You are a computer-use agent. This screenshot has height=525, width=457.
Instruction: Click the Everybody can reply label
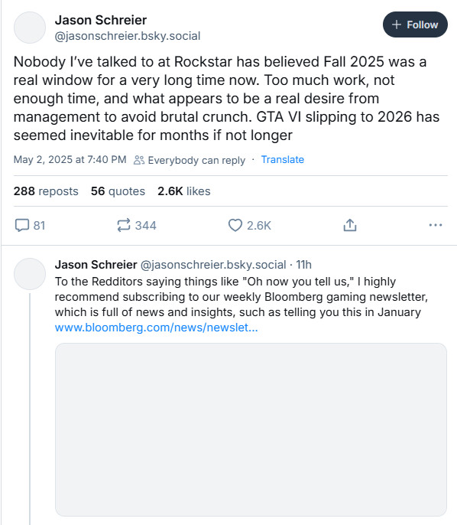(x=196, y=160)
